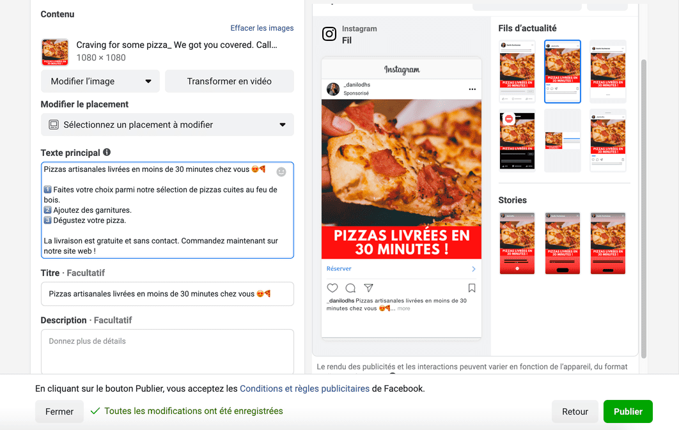
Task: Open the three-dot menu on the sponsored post
Action: pos(472,89)
